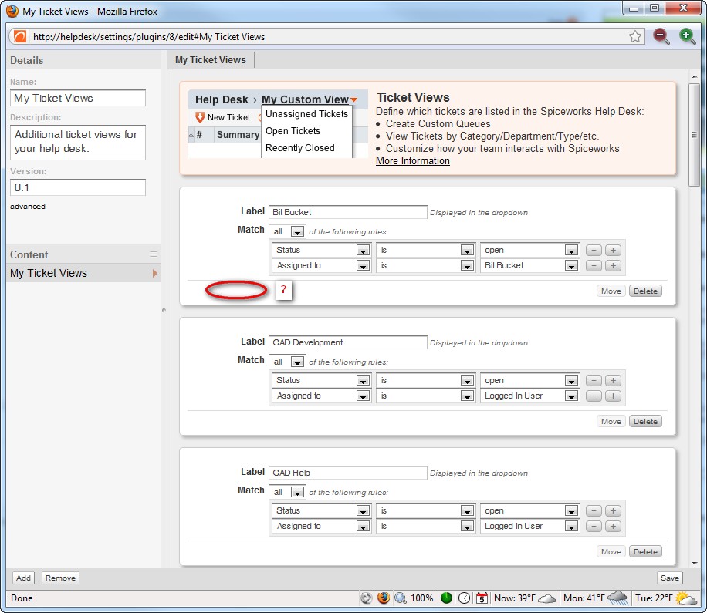Open the red question mark help icon
Screen dimensions: 707x613
click(x=284, y=291)
